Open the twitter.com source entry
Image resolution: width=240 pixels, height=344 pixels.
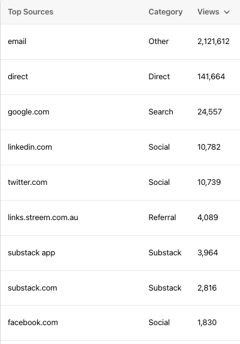click(x=28, y=182)
